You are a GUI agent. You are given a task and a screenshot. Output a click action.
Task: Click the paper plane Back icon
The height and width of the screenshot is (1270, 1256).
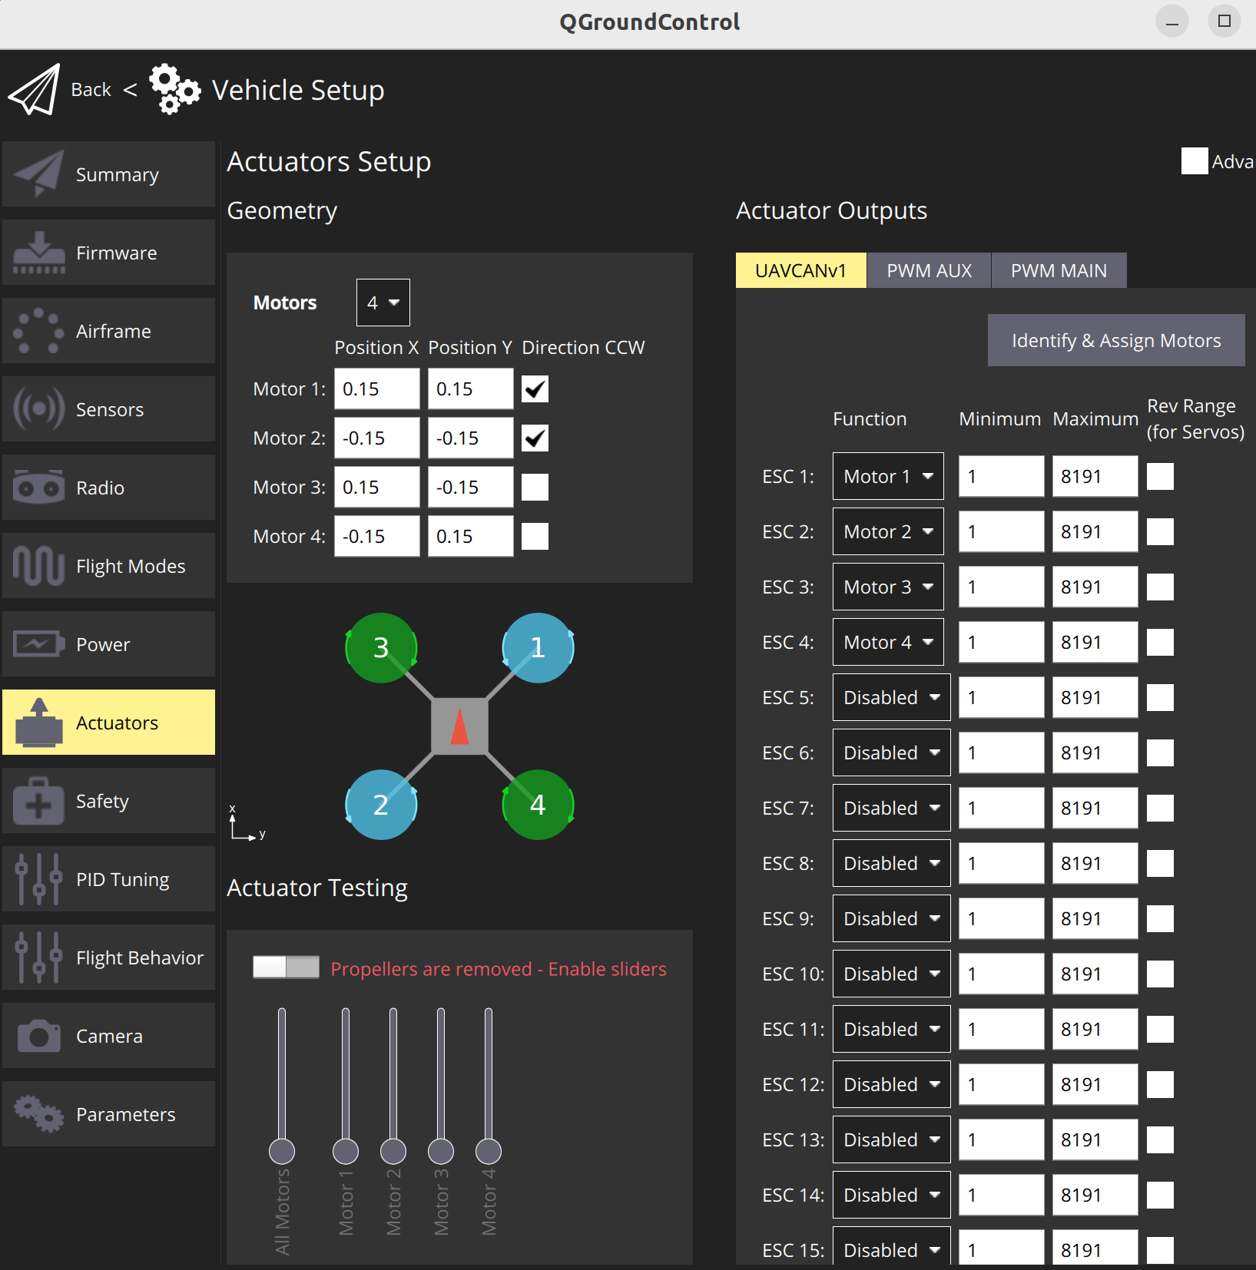pos(34,90)
